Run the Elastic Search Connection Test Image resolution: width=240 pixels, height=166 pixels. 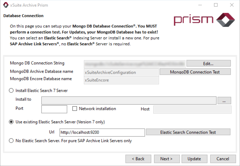[188, 132]
